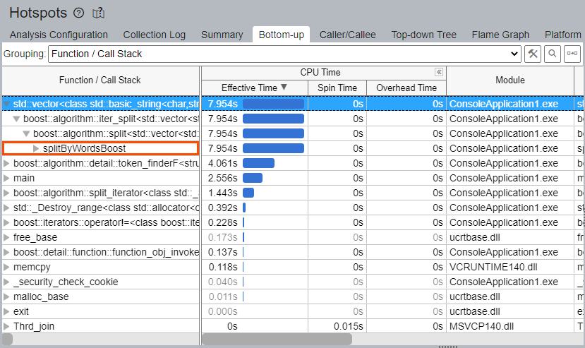Select the Thrd_join row
This screenshot has width=585, height=348.
(x=34, y=326)
